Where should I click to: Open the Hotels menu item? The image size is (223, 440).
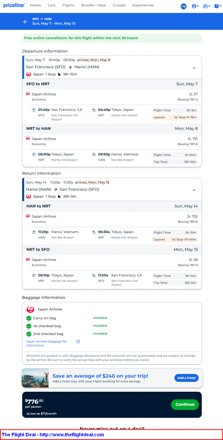(x=35, y=5)
